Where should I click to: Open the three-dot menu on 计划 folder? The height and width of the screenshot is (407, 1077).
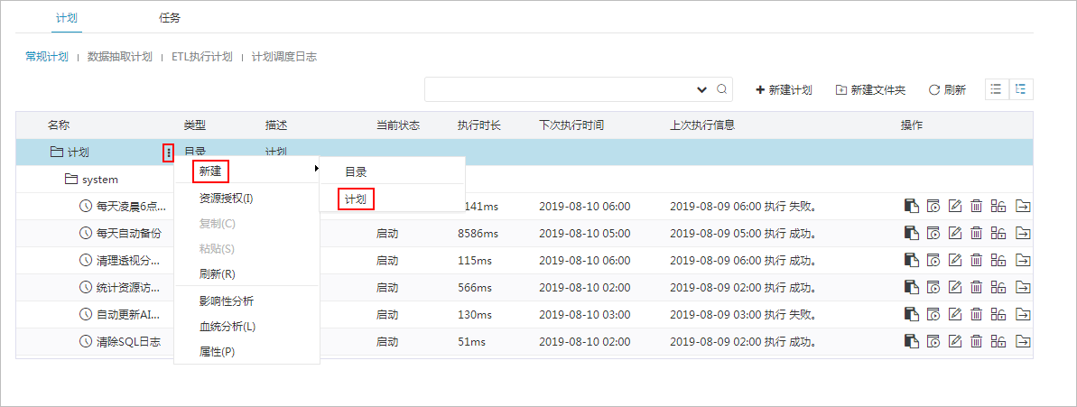tap(168, 153)
